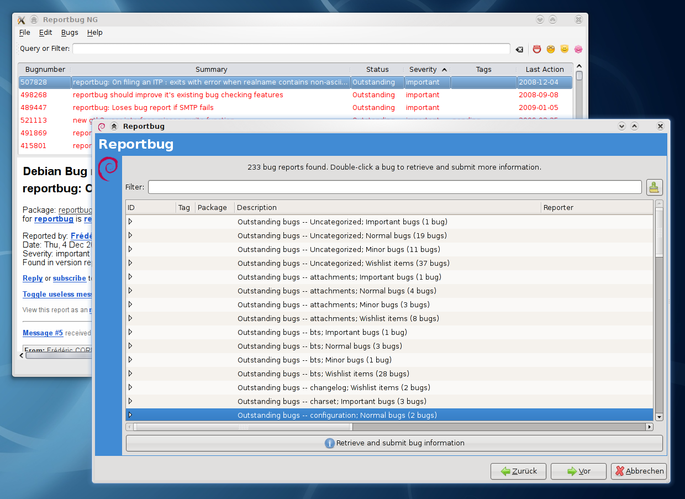Click the red devil smiley in Reportbug NG toolbar

pyautogui.click(x=536, y=49)
